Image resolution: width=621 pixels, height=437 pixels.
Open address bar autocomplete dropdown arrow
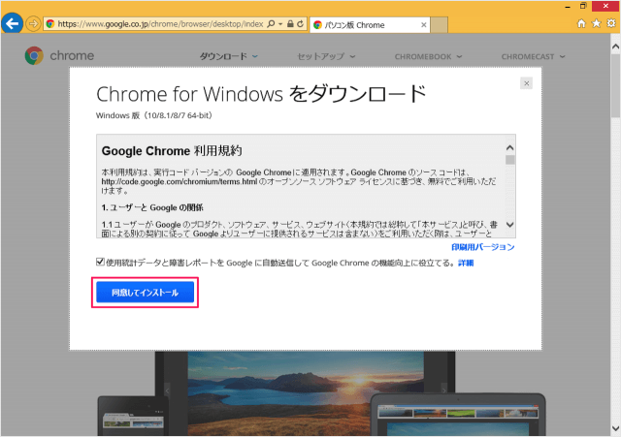point(280,24)
